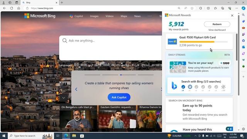
Task: Open tab actions menu icon in title bar
Action: pyautogui.click(x=17, y=3)
